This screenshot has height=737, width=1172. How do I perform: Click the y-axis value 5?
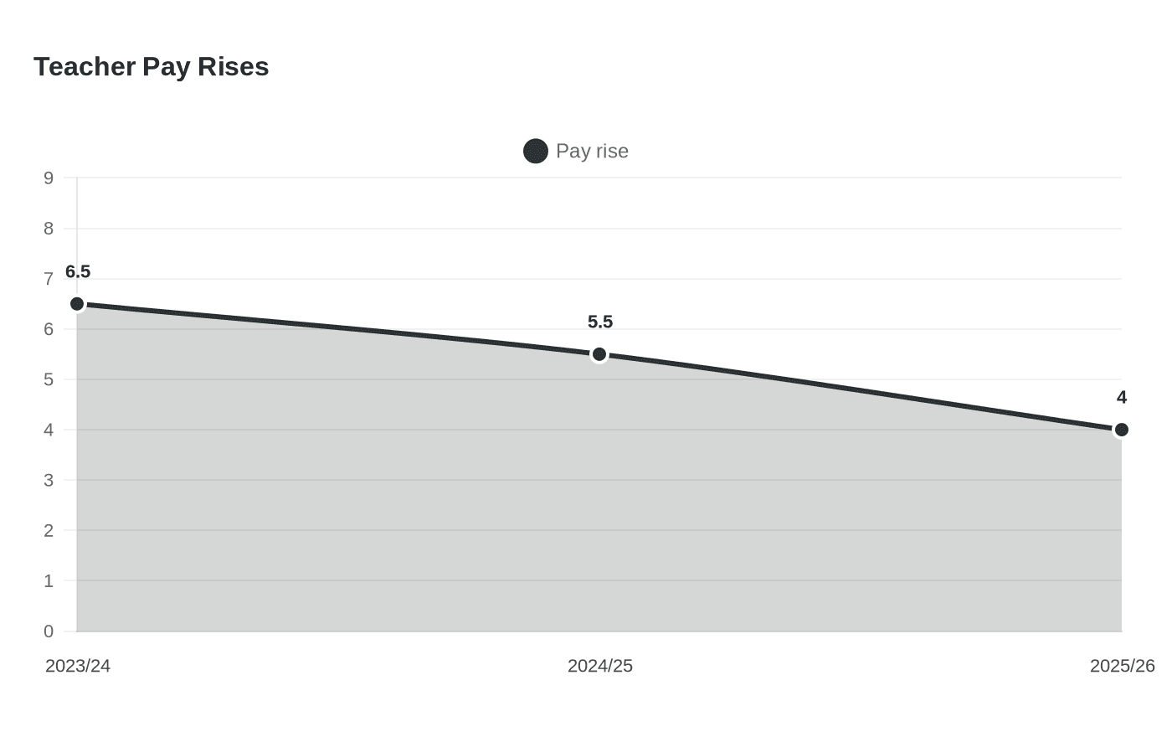coord(49,379)
